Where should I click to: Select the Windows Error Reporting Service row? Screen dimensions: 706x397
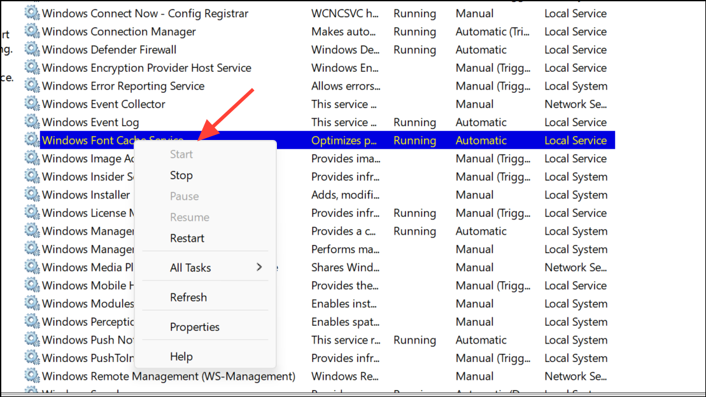click(123, 86)
